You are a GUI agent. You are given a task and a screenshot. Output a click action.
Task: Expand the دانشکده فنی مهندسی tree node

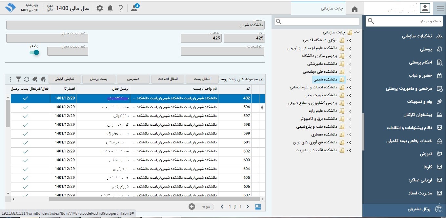pos(350,72)
